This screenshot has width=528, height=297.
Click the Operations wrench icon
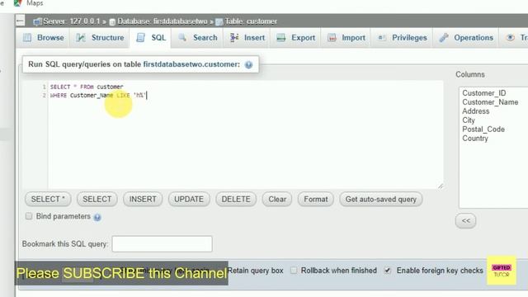[x=444, y=38]
